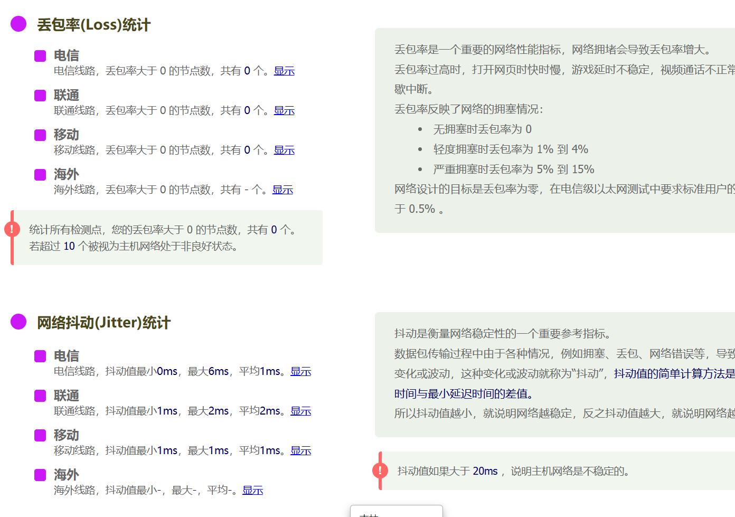Click the purple square beside 联通 under Loss statistics
The image size is (735, 517).
point(40,95)
